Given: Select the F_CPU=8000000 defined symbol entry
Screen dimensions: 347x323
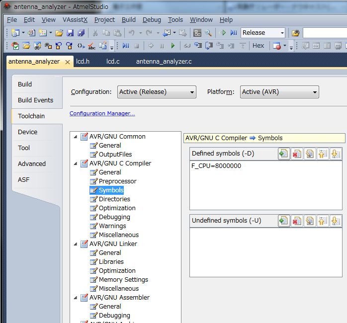Looking at the screenshot, I should pyautogui.click(x=216, y=166).
